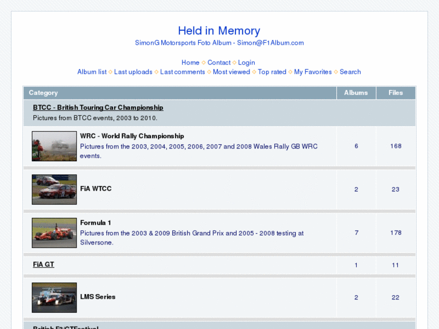Open the Formula 1 category

pos(95,223)
